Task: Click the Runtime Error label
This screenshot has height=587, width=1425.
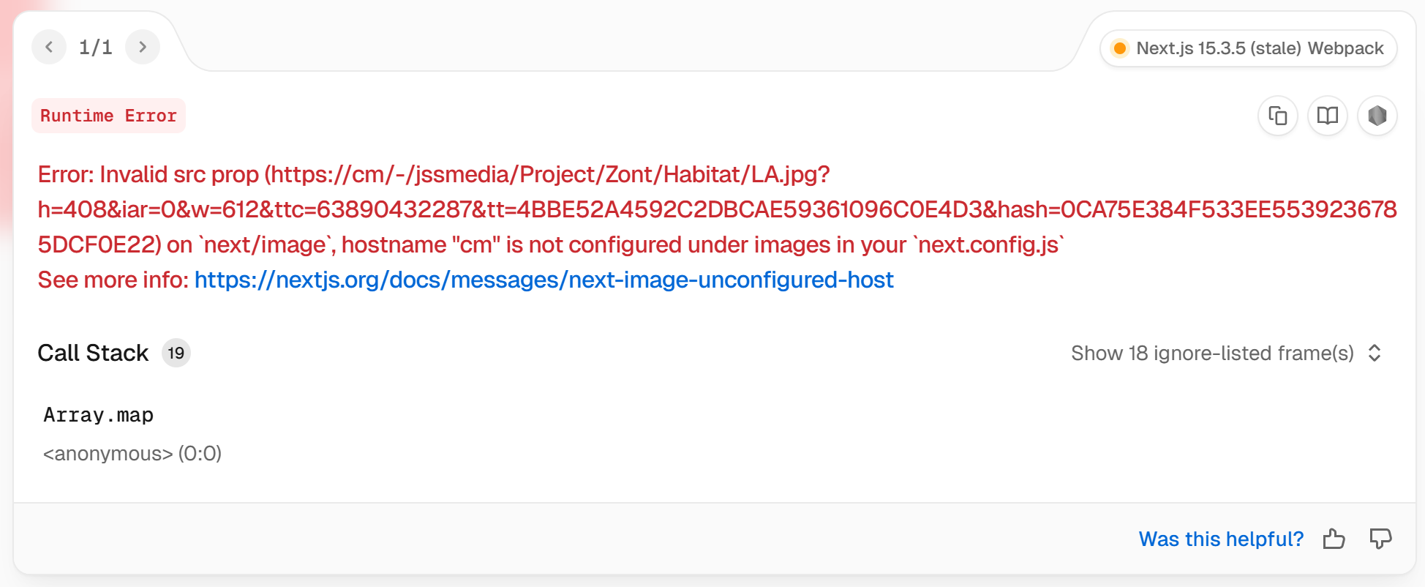Action: pos(108,116)
